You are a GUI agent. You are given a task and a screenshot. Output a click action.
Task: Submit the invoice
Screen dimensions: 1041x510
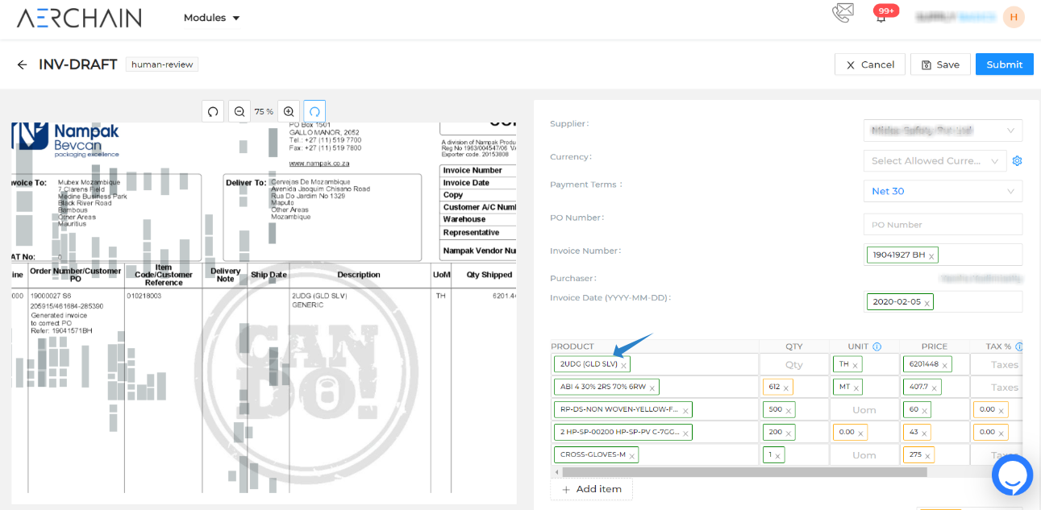[1004, 64]
